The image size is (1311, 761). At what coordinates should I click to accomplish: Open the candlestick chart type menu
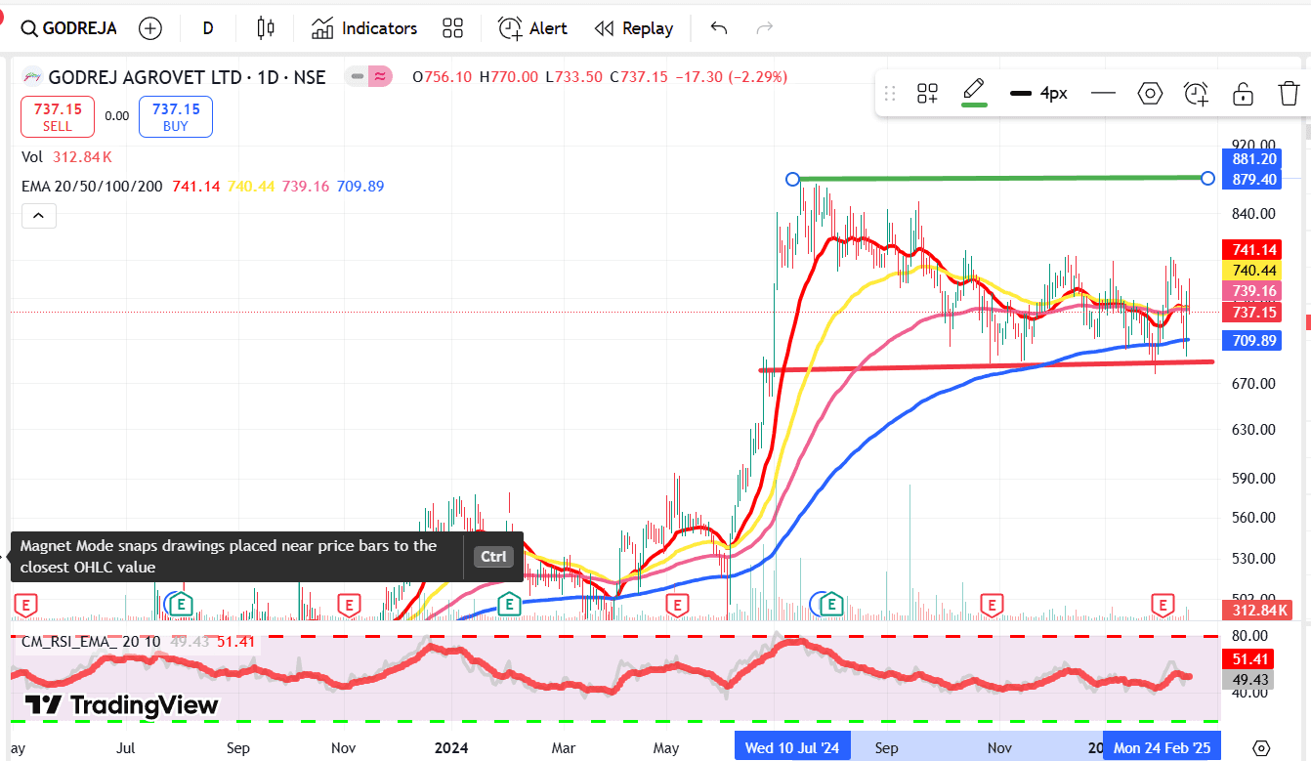pyautogui.click(x=265, y=28)
